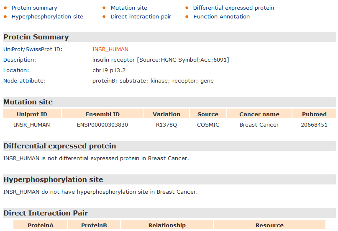
Task: Click the Resource column header
Action: (x=269, y=225)
